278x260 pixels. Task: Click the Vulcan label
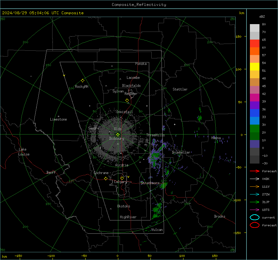click(x=157, y=230)
